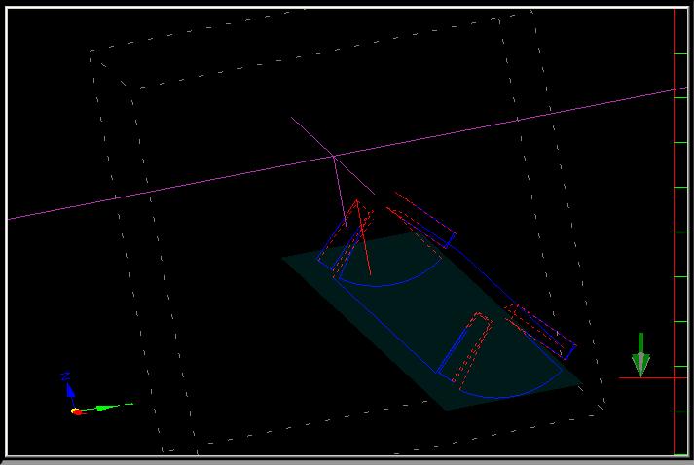Select the lower blue arc curve

point(506,394)
